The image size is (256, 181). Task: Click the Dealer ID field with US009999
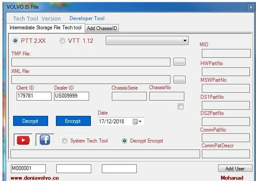click(x=72, y=96)
